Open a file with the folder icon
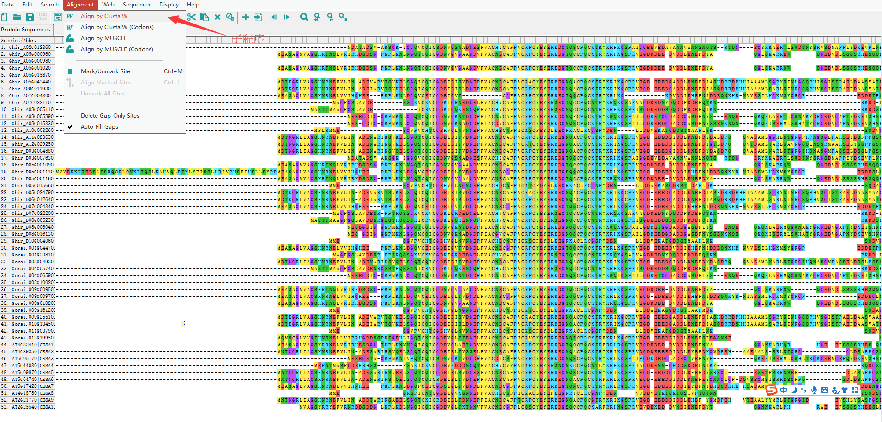 click(17, 17)
